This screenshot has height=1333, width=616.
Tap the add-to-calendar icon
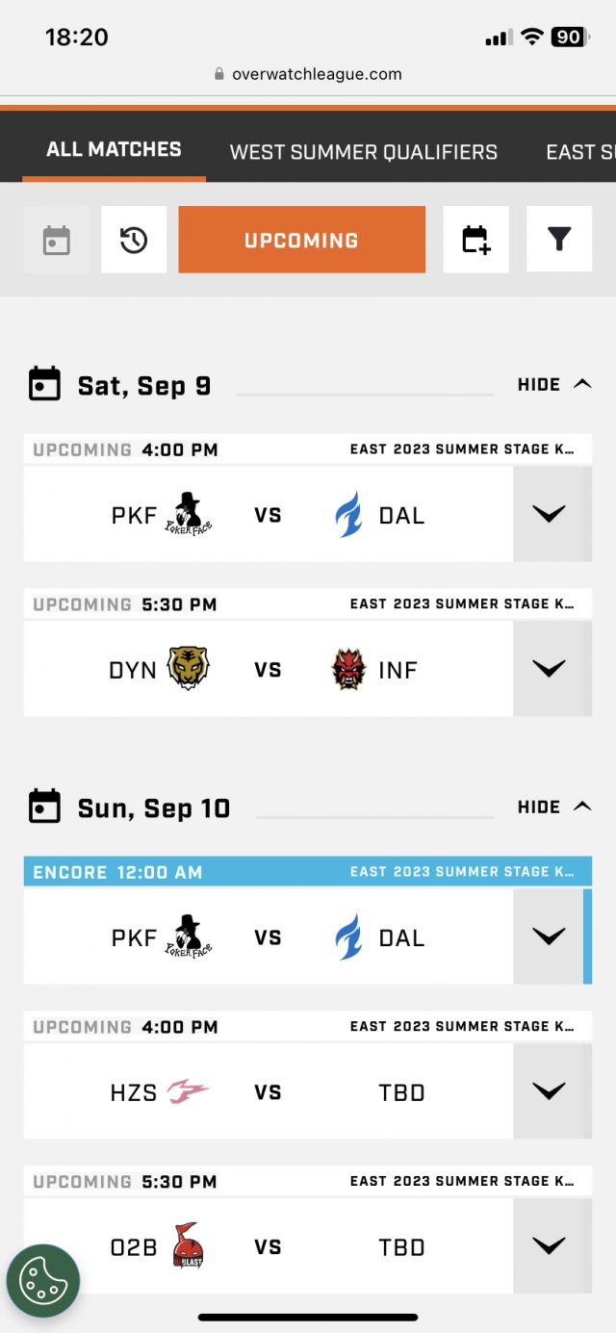475,240
